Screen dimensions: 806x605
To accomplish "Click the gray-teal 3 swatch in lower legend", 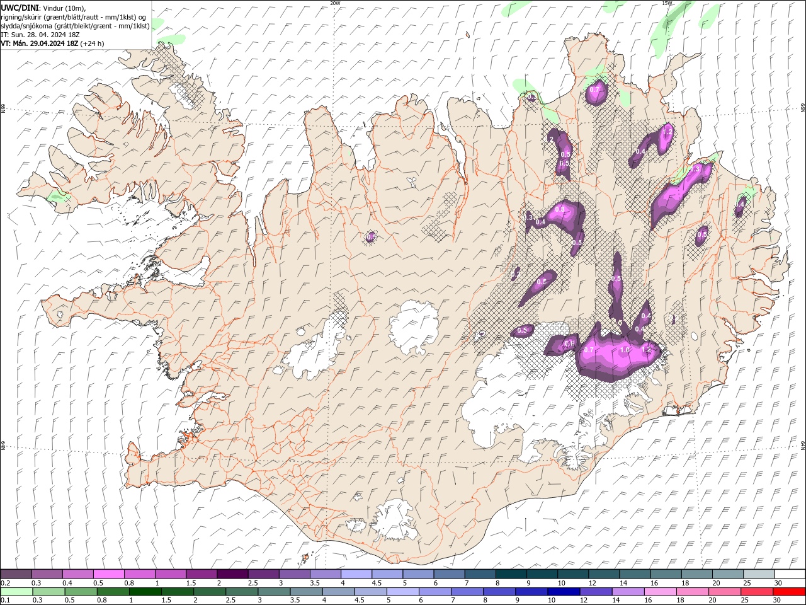I will pyautogui.click(x=273, y=592).
